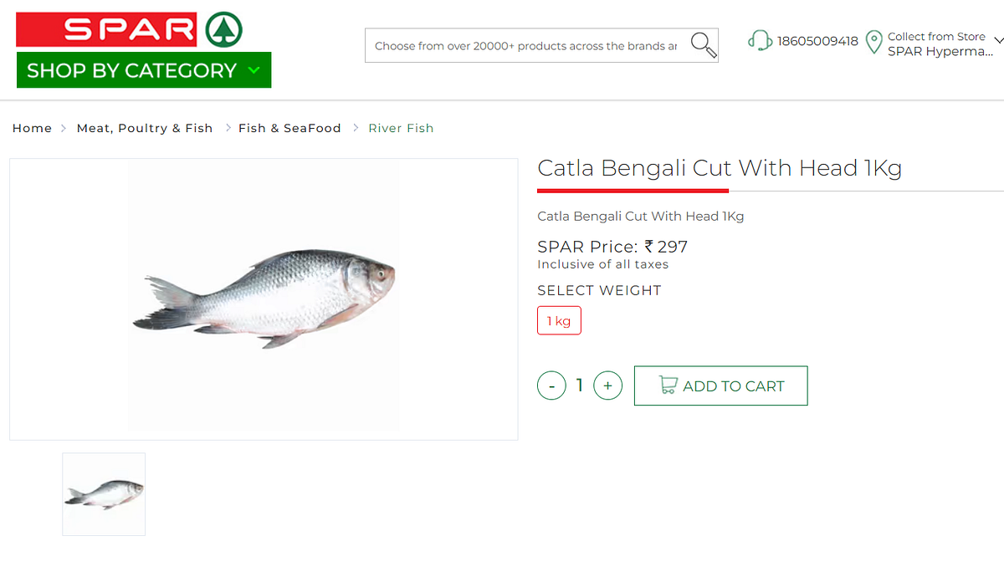The height and width of the screenshot is (577, 1004).
Task: Open the River Fish breadcrumb category
Action: coord(401,127)
